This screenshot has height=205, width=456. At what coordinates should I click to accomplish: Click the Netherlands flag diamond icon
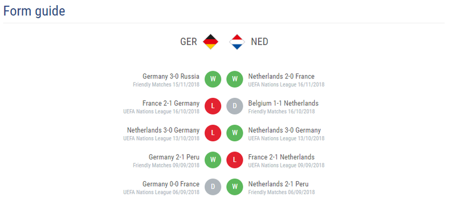[x=237, y=42]
